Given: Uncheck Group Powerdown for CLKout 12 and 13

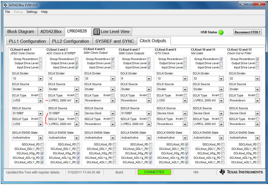Looking at the screenshot, I should pos(257,59).
